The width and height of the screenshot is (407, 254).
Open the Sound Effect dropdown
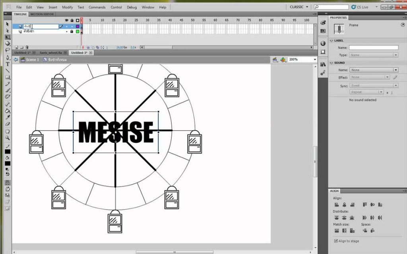[x=369, y=77]
